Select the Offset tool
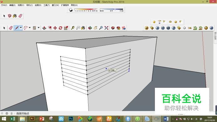This screenshot has height=122, width=217. tap(50, 28)
